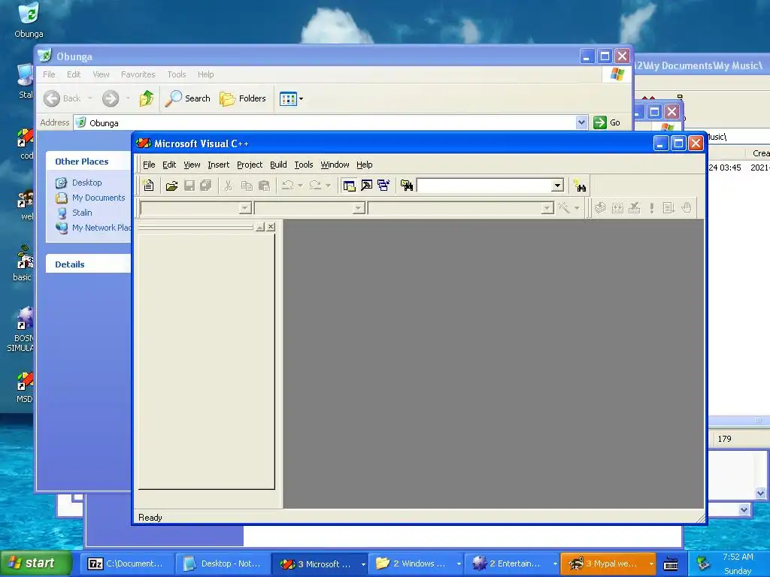Open the WizardBar actions dropdown arrow
770x577 pixels.
[x=577, y=208]
